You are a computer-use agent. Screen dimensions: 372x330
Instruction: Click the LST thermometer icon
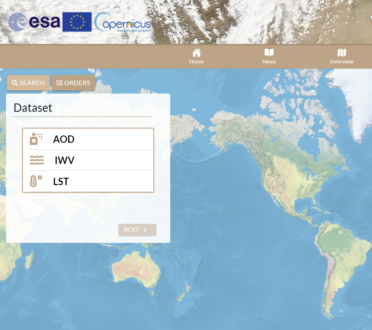(36, 181)
